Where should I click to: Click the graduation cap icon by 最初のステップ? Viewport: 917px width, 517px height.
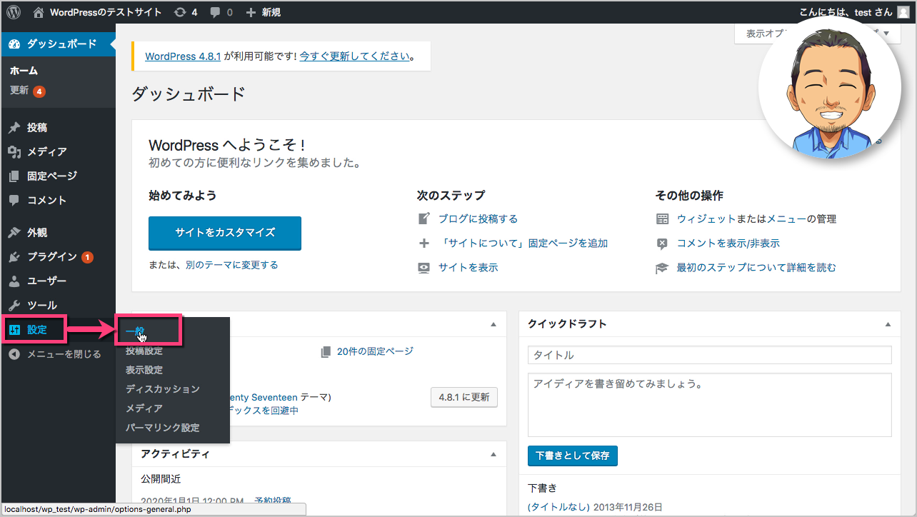pos(663,268)
